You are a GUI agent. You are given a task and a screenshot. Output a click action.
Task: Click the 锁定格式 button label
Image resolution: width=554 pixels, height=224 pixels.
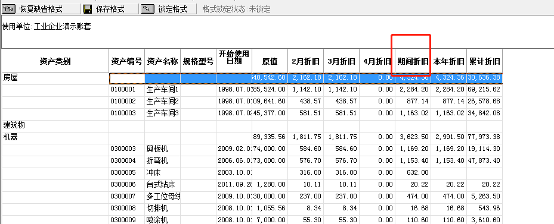pos(173,10)
